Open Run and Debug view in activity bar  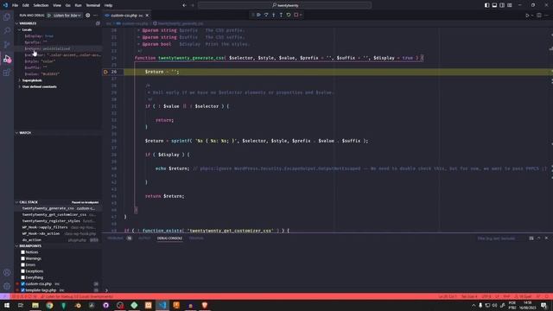click(7, 59)
